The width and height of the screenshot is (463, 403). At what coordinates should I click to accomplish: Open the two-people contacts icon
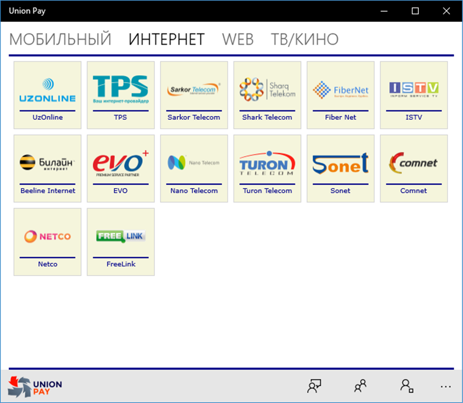(360, 386)
